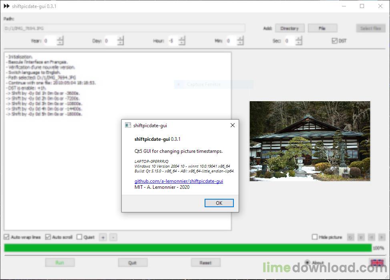Click the Year value field

pos(50,41)
